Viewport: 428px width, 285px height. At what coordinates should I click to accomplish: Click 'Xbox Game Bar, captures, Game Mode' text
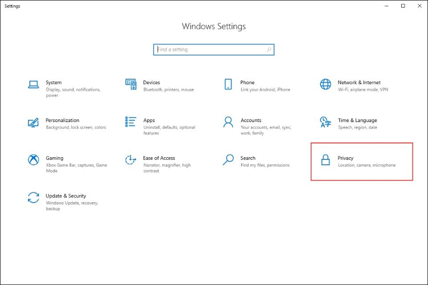pos(77,168)
